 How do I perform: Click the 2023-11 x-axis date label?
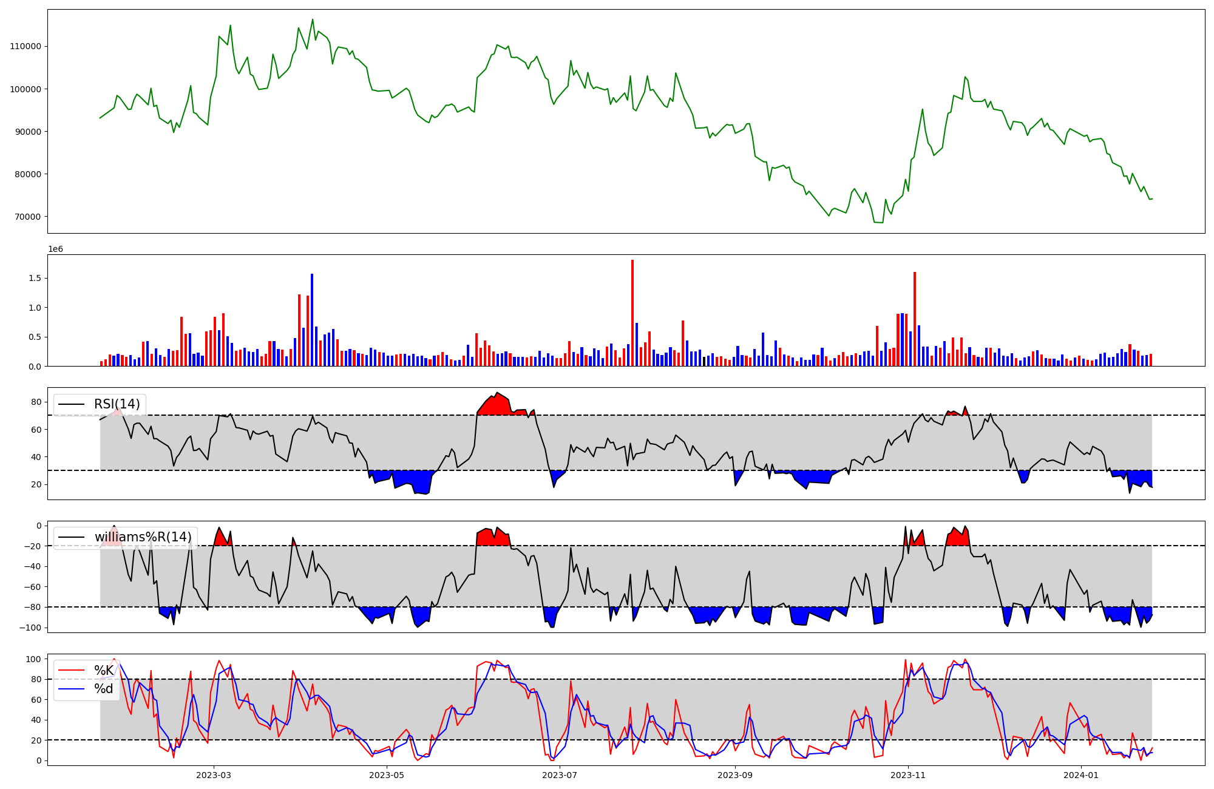pos(908,775)
